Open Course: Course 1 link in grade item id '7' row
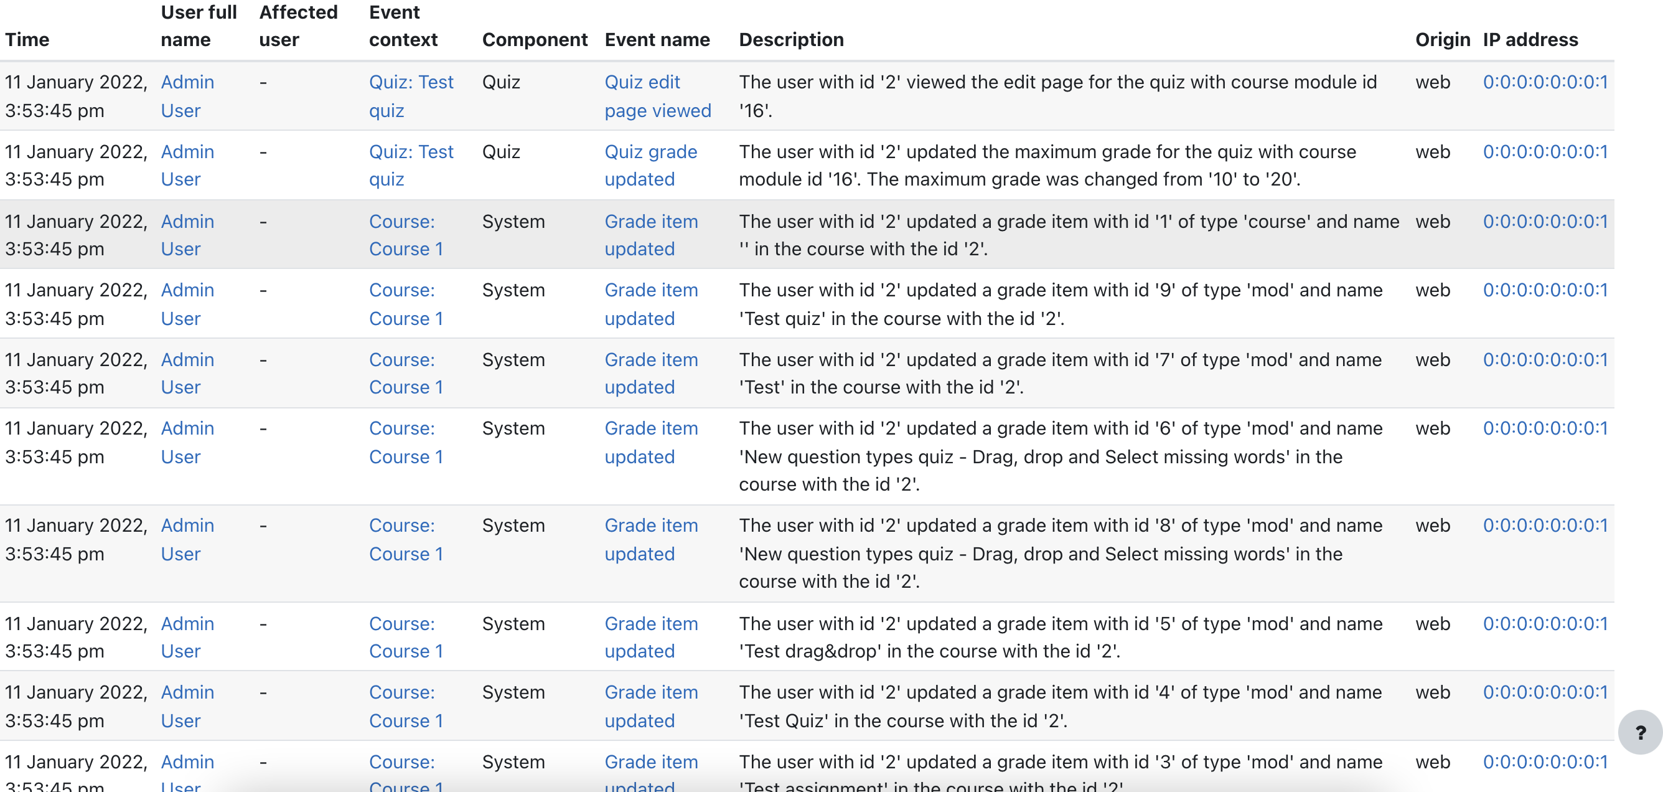Screen dimensions: 1663x792 coord(406,374)
